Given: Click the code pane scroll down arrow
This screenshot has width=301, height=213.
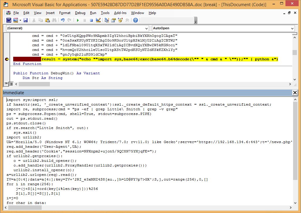Looking at the screenshot, I should [x=295, y=79].
